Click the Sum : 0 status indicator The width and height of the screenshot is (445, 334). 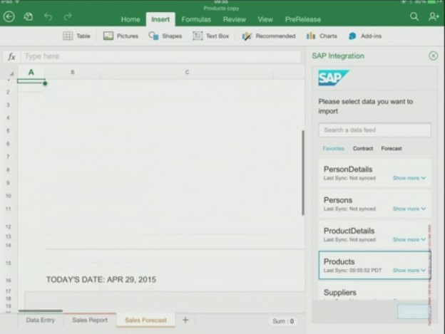tap(283, 321)
